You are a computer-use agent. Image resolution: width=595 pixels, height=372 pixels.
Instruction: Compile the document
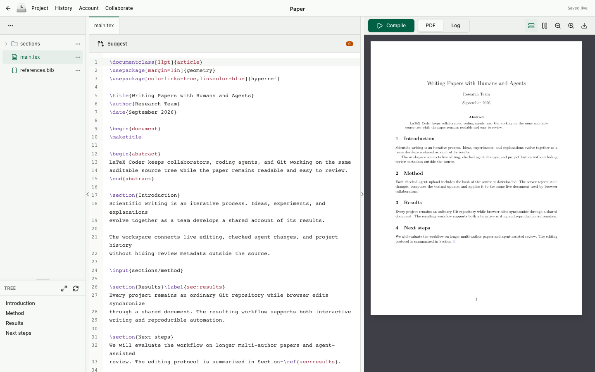pos(391,26)
